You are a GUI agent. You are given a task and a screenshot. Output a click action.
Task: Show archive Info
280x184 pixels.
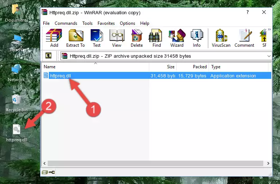point(197,38)
